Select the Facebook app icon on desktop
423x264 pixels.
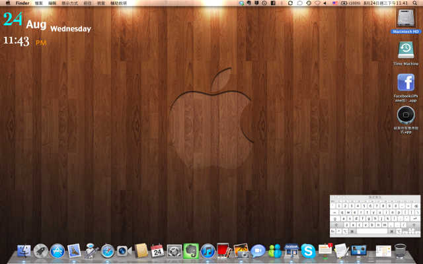coord(406,82)
